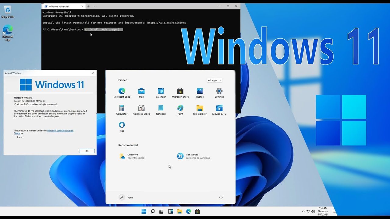Image resolution: width=390 pixels, height=219 pixels.
Task: Click the "Pinned" heading text
Action: tap(123, 80)
